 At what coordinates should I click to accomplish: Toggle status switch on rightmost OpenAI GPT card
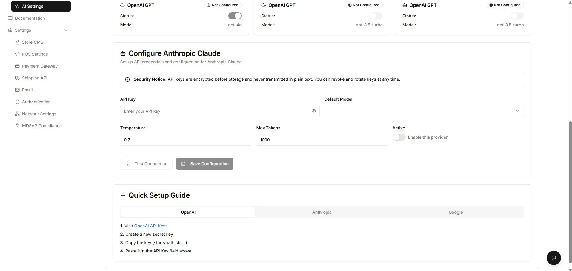tap(517, 16)
